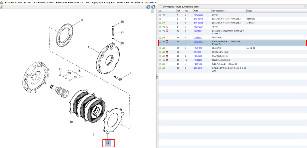Image resolution: width=307 pixels, height=148 pixels.
Task: Select callout 18 in the diagram
Action: 79,71
